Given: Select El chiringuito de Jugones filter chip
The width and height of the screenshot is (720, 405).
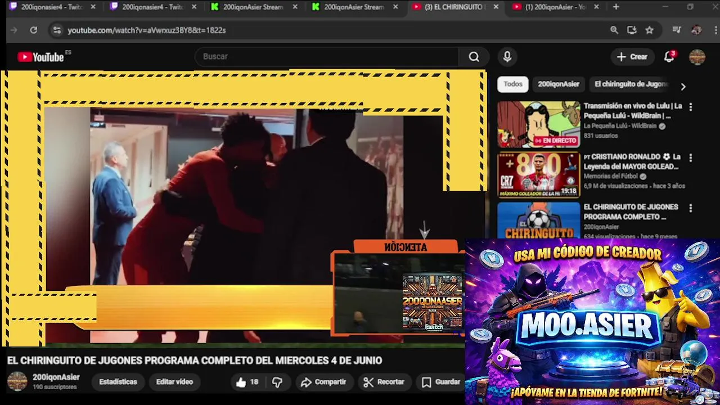Looking at the screenshot, I should click(x=631, y=84).
